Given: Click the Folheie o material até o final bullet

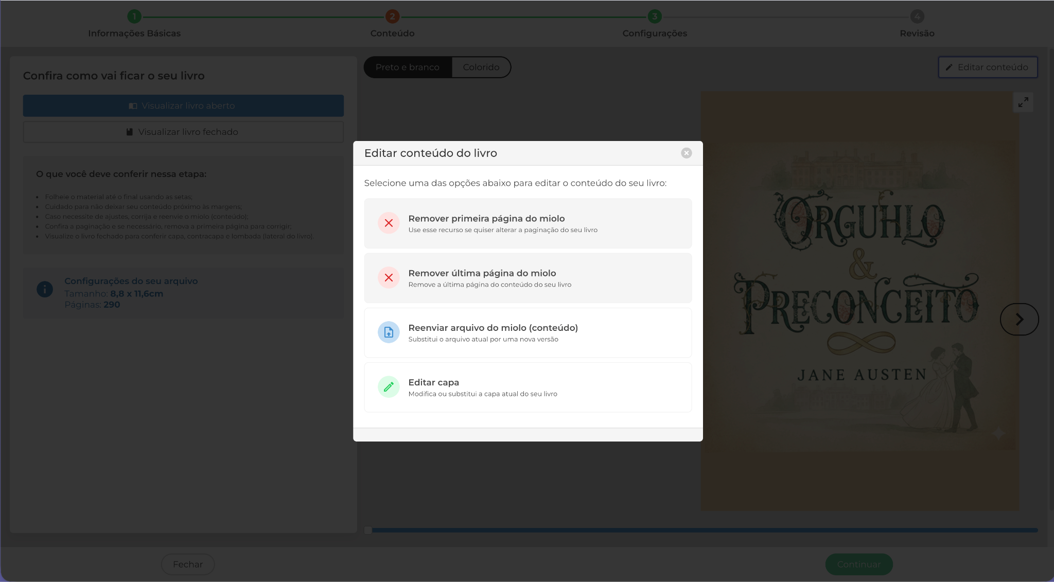Looking at the screenshot, I should pos(119,197).
